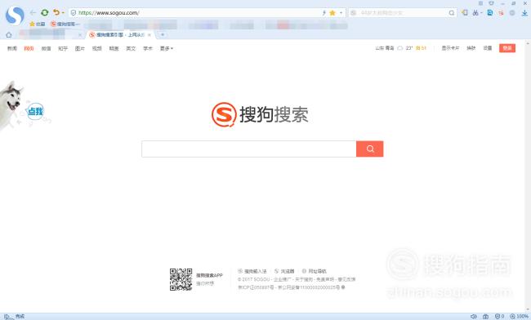This screenshot has width=531, height=320.
Task: Click the red extension toolbar icon
Action: pyautogui.click(x=501, y=13)
